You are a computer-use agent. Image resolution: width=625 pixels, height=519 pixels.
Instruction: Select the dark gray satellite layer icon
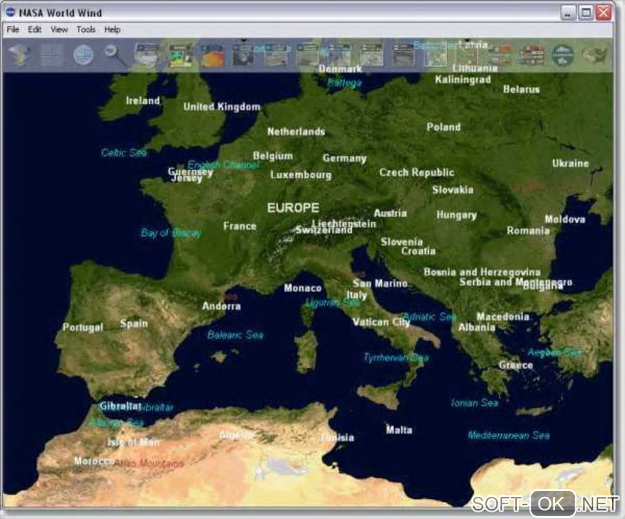(243, 55)
